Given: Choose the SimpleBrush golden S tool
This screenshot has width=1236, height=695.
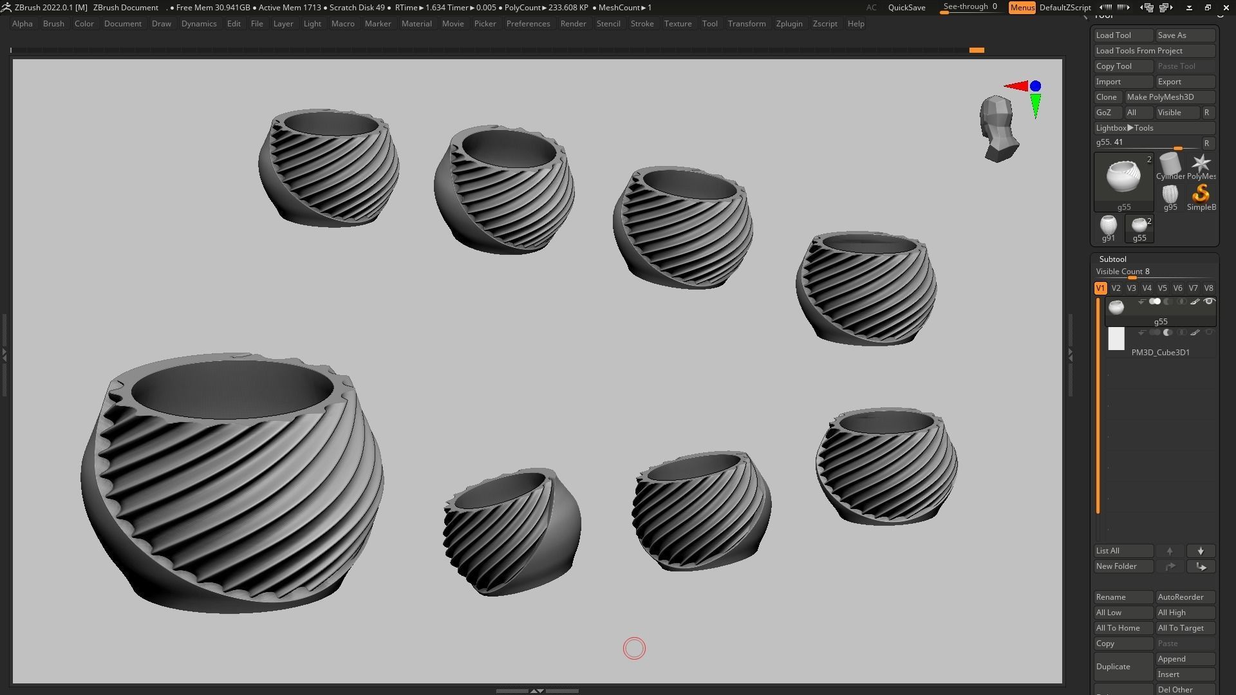Looking at the screenshot, I should pos(1201,194).
